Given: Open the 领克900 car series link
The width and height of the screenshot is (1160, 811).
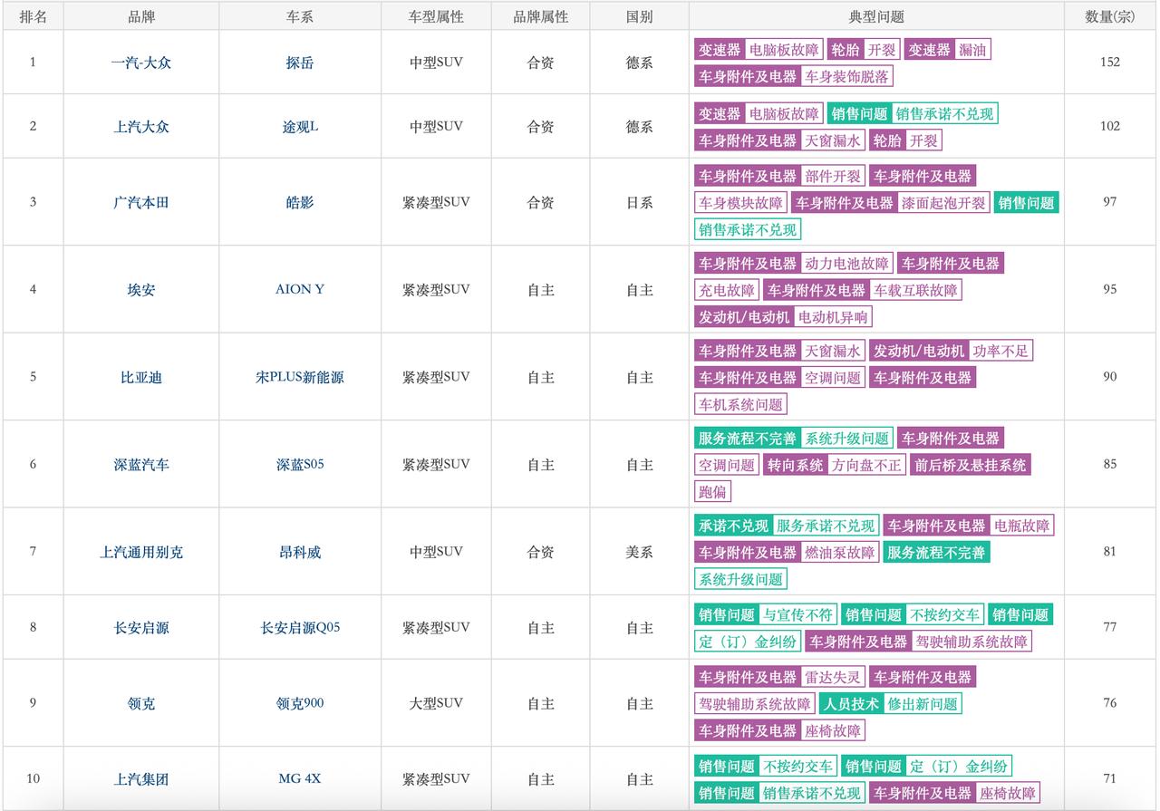Looking at the screenshot, I should (300, 704).
